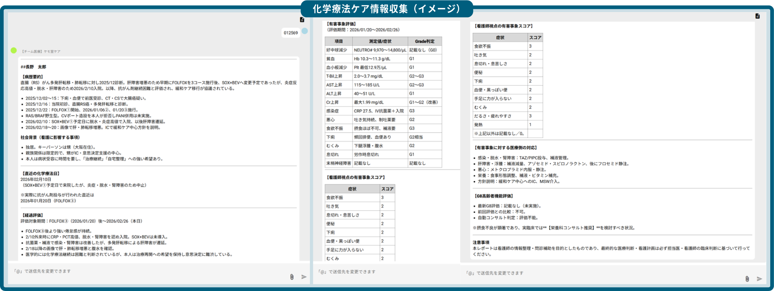Image resolution: width=774 pixels, height=291 pixels.
Task: Click the blue user avatar beside 012569
Action: [x=305, y=31]
